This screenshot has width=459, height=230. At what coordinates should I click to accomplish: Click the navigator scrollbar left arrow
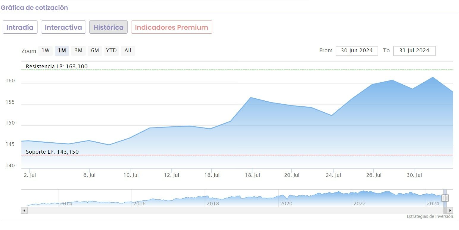[24, 210]
